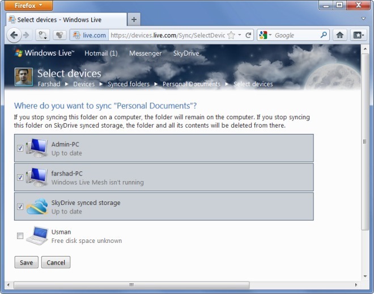Screen dimensions: 374x294
Task: Click the forward navigation arrow
Action: click(x=26, y=35)
